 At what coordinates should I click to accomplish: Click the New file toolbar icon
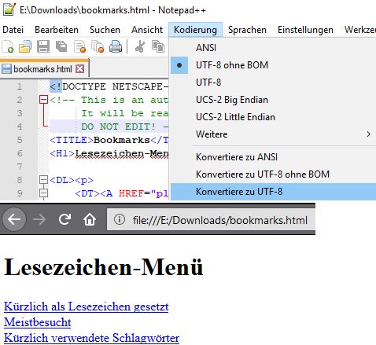click(x=8, y=47)
